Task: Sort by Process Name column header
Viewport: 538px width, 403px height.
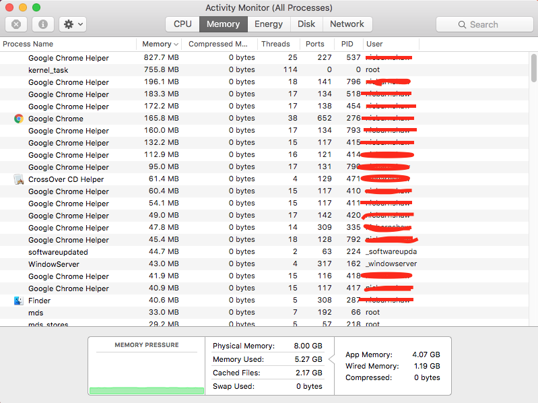Action: tap(68, 44)
